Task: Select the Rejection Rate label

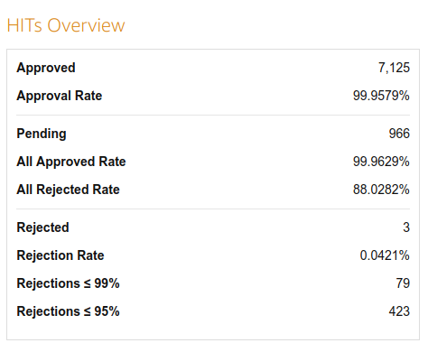Action: click(x=60, y=255)
